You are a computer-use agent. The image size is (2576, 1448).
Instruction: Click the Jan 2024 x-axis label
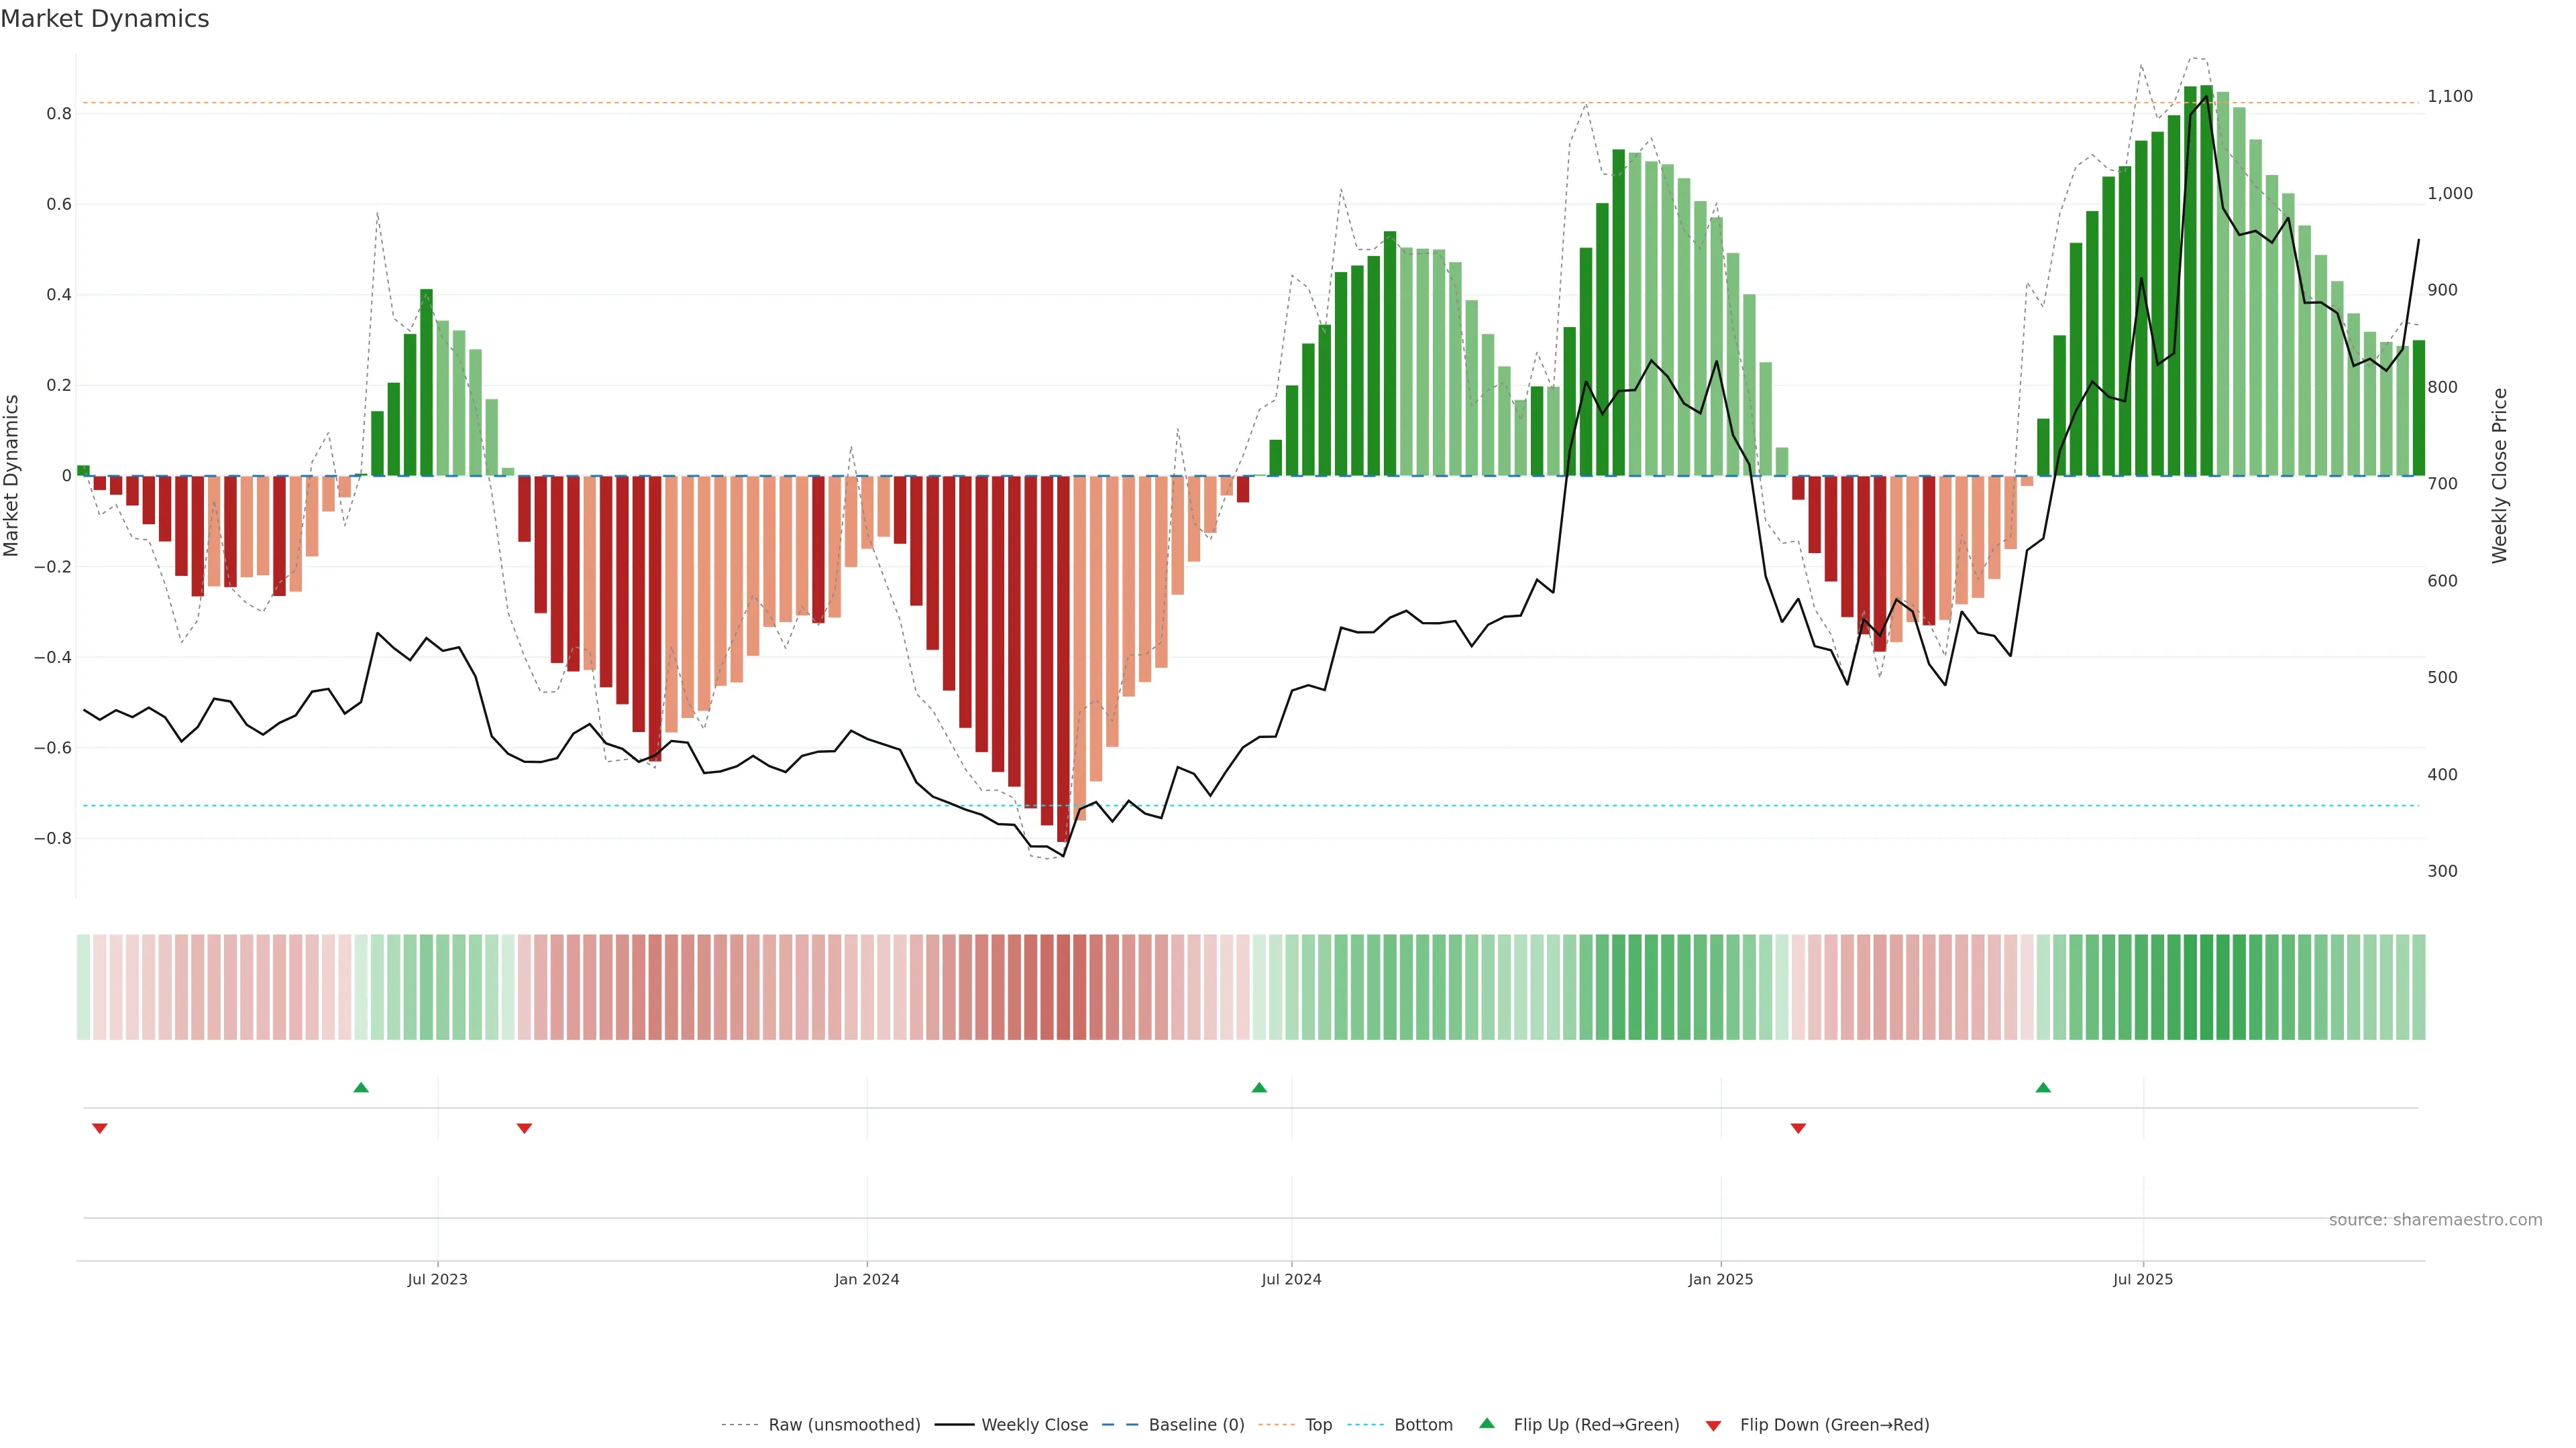pos(867,1279)
